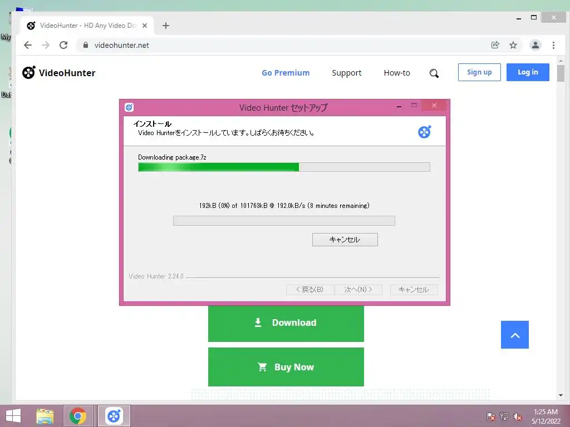Click the bottom-right キャンセル button
570x427 pixels.
(414, 290)
